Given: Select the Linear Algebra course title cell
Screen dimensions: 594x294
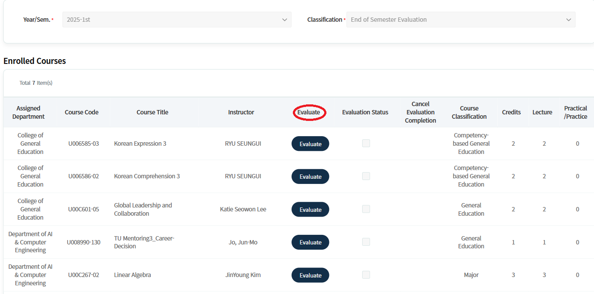Looking at the screenshot, I should 132,275.
